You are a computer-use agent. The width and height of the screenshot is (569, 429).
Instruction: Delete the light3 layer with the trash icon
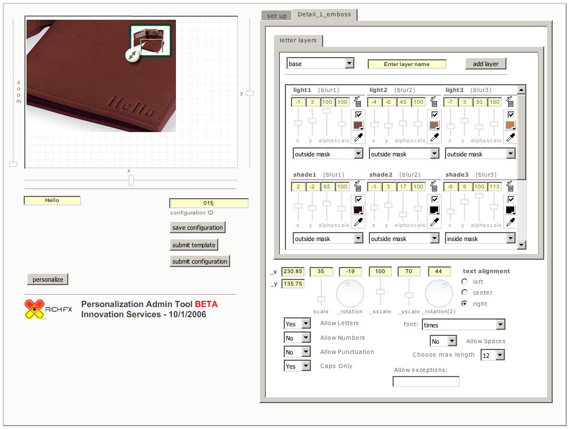pos(510,101)
